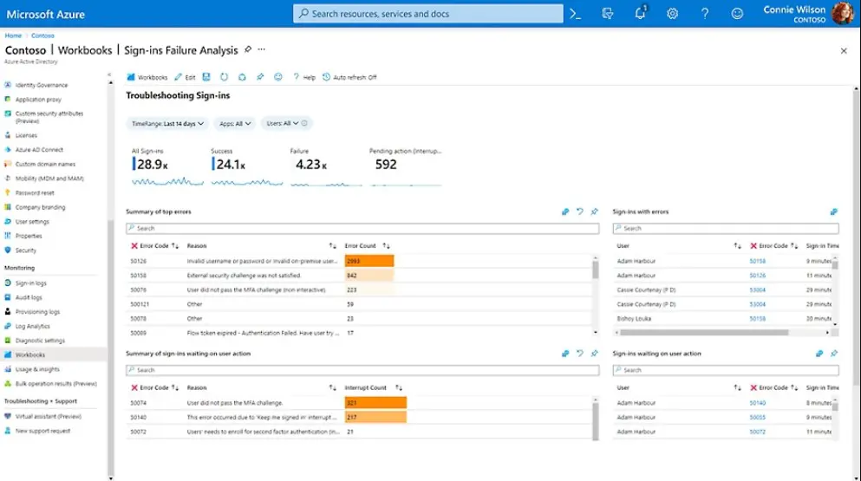Screen dimensions: 861x481
Task: Open portal settings gear
Action: click(x=672, y=14)
